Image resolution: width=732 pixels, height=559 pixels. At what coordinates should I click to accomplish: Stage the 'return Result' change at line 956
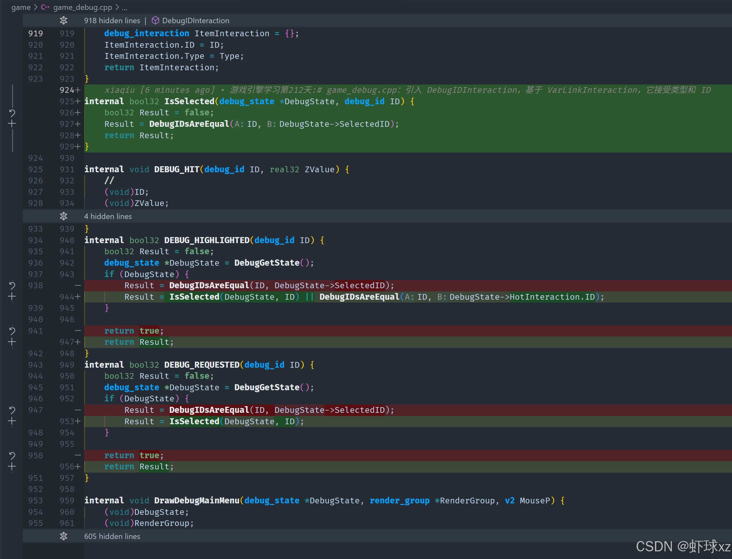(x=12, y=467)
